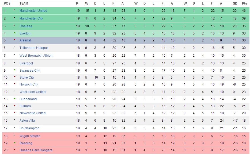Click the red down arrow beside Stoke City
Screen dimensions: 250x155
(x=14, y=77)
